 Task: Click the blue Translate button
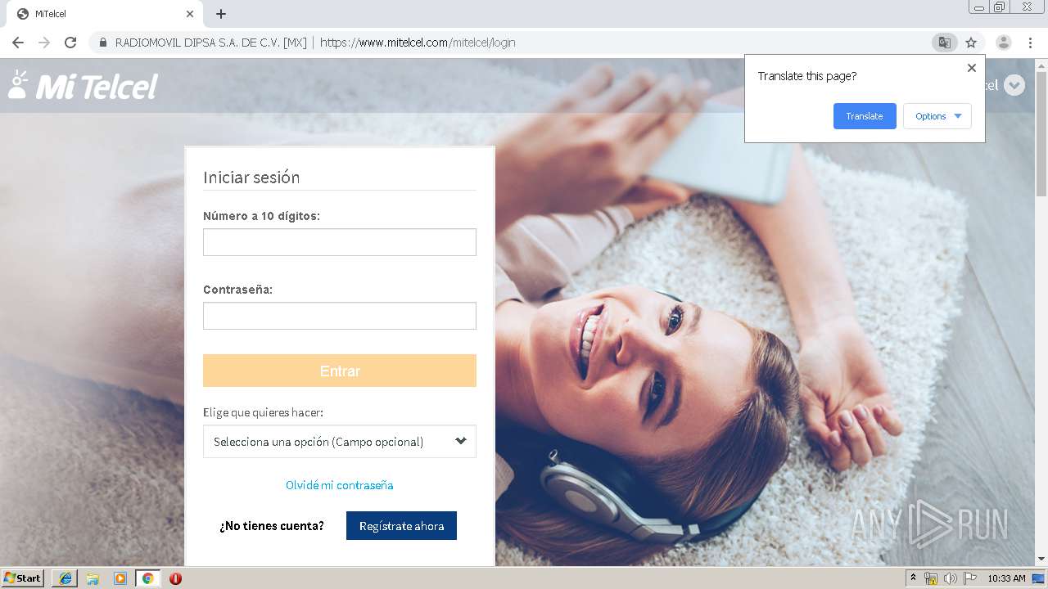point(865,116)
